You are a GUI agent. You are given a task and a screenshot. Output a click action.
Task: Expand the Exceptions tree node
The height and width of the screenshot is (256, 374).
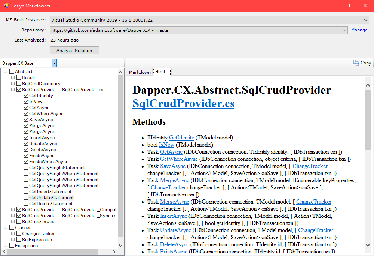coord(6,246)
